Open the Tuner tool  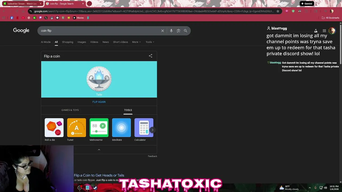click(76, 130)
